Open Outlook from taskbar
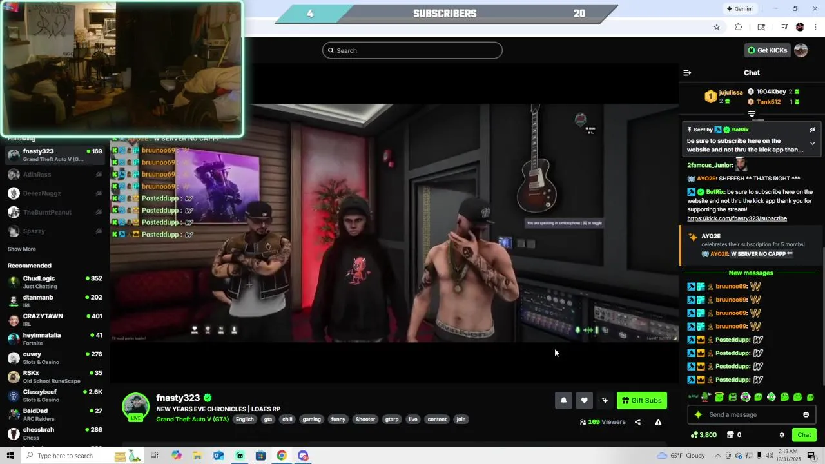Image resolution: width=825 pixels, height=464 pixels. click(218, 456)
